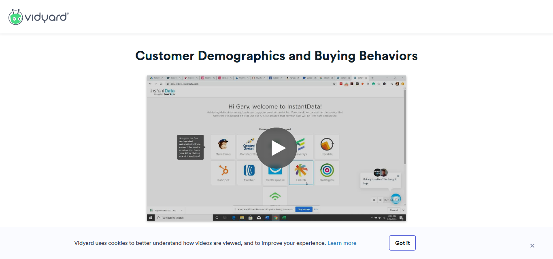Click the Vidyard uses cookies notice text

pyautogui.click(x=200, y=243)
